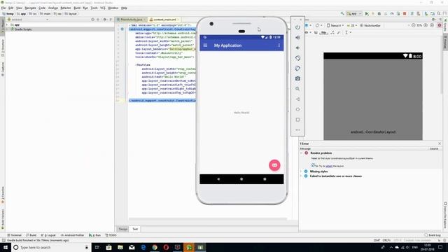
Task: Open the TODO tool window
Action: (x=111, y=235)
